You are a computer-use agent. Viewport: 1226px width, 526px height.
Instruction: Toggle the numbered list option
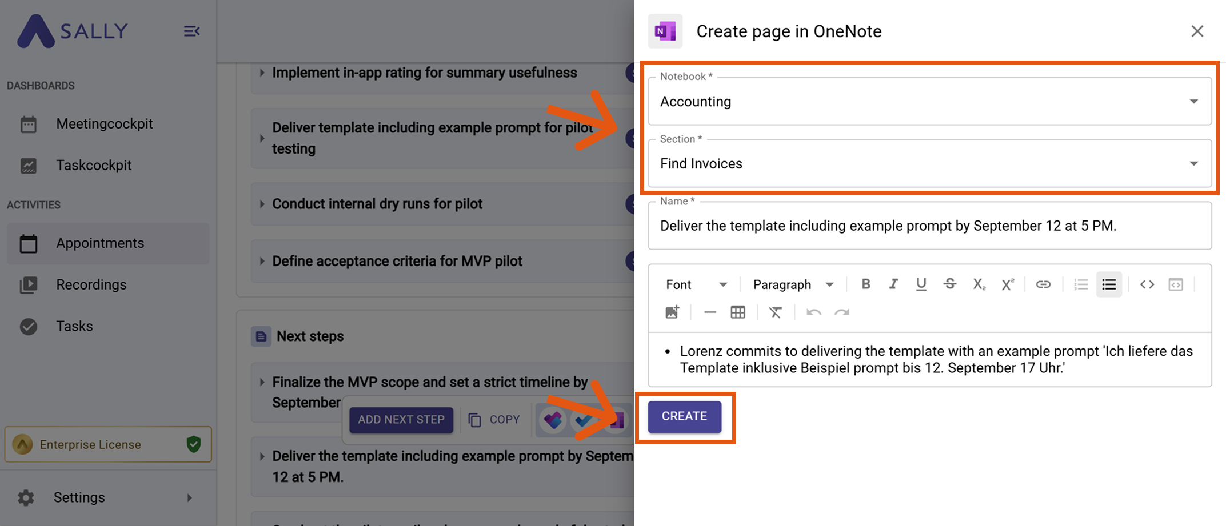click(1081, 284)
